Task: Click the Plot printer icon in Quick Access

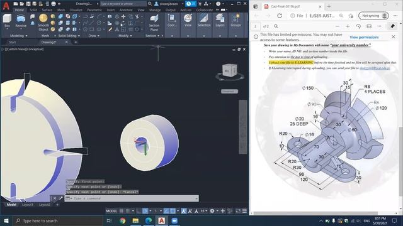Action: click(54, 4)
